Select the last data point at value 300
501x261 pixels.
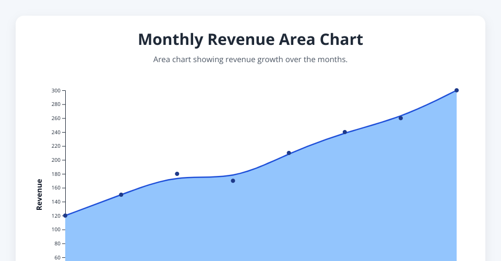point(457,90)
